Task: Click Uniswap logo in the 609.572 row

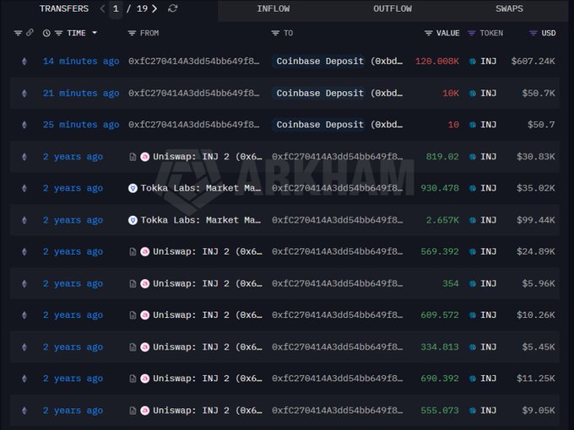Action: [x=145, y=315]
